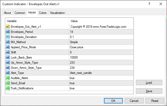Viewport: 167px width, 106px height.
Task: Click the Send_Email boolean type icon
Action: (8, 83)
